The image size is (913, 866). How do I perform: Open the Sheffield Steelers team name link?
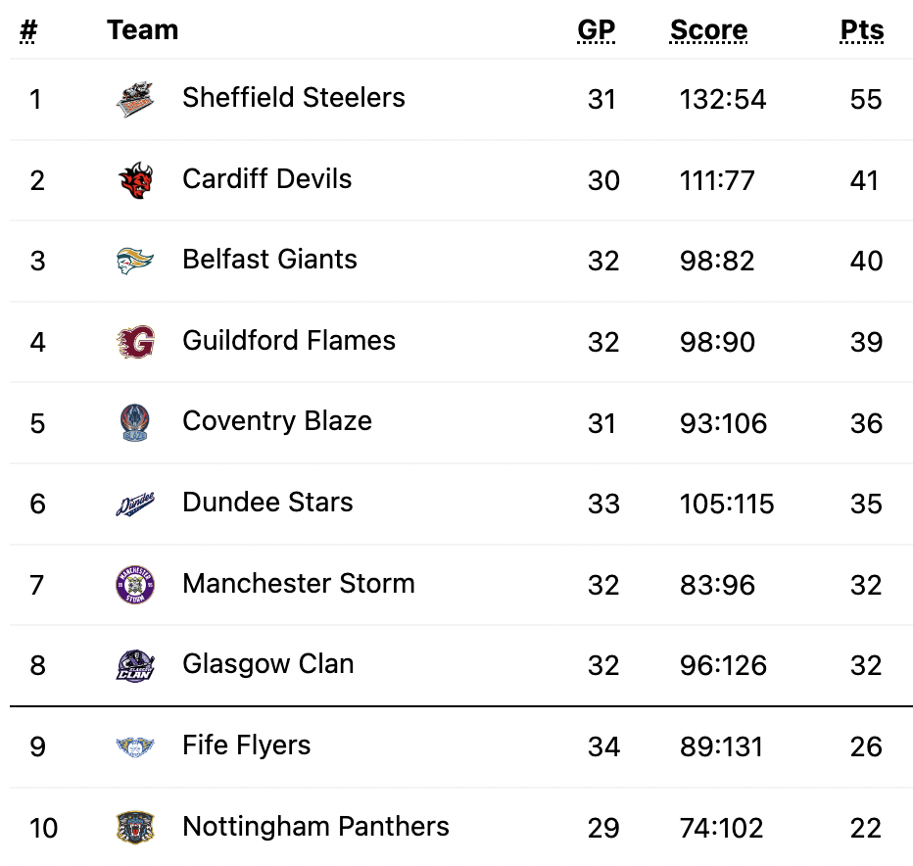294,97
